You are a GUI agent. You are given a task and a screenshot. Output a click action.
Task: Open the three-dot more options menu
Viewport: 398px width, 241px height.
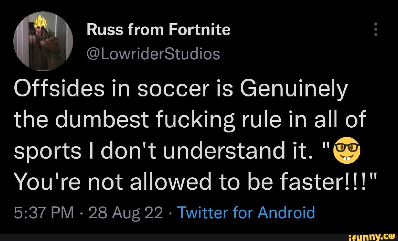point(376,29)
